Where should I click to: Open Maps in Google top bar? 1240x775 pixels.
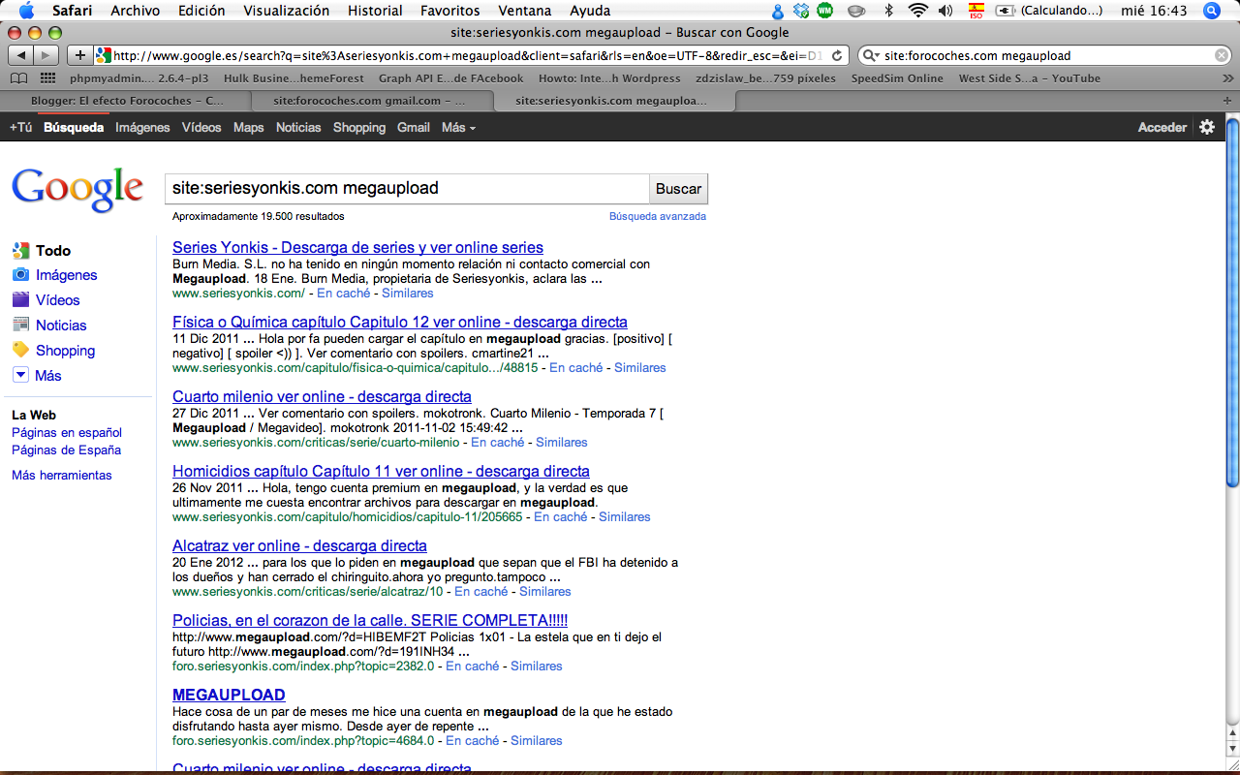point(248,128)
